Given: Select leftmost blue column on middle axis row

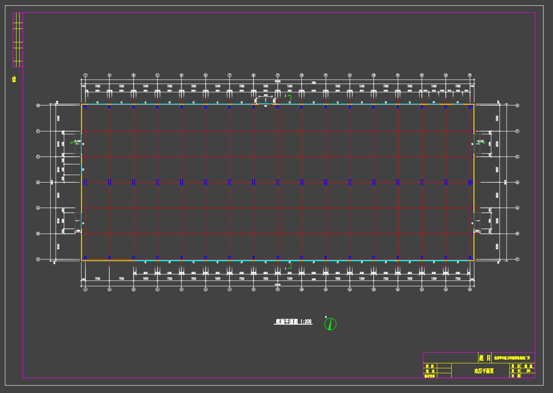Looking at the screenshot, I should pyautogui.click(x=85, y=182).
